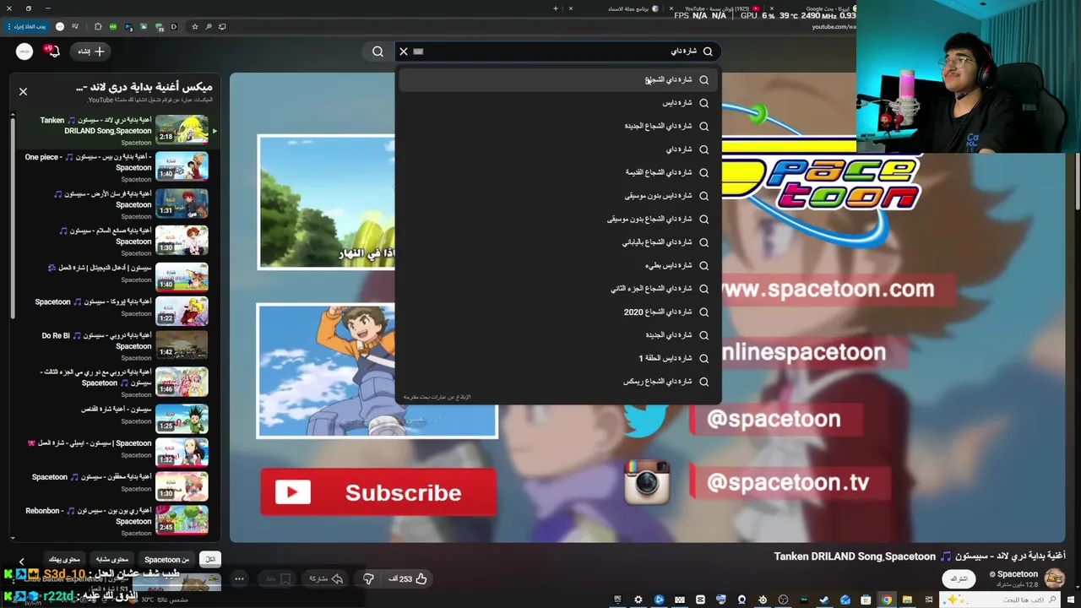1081x608 pixels.
Task: Like the video (253 ألف thumbs up)
Action: coord(408,578)
